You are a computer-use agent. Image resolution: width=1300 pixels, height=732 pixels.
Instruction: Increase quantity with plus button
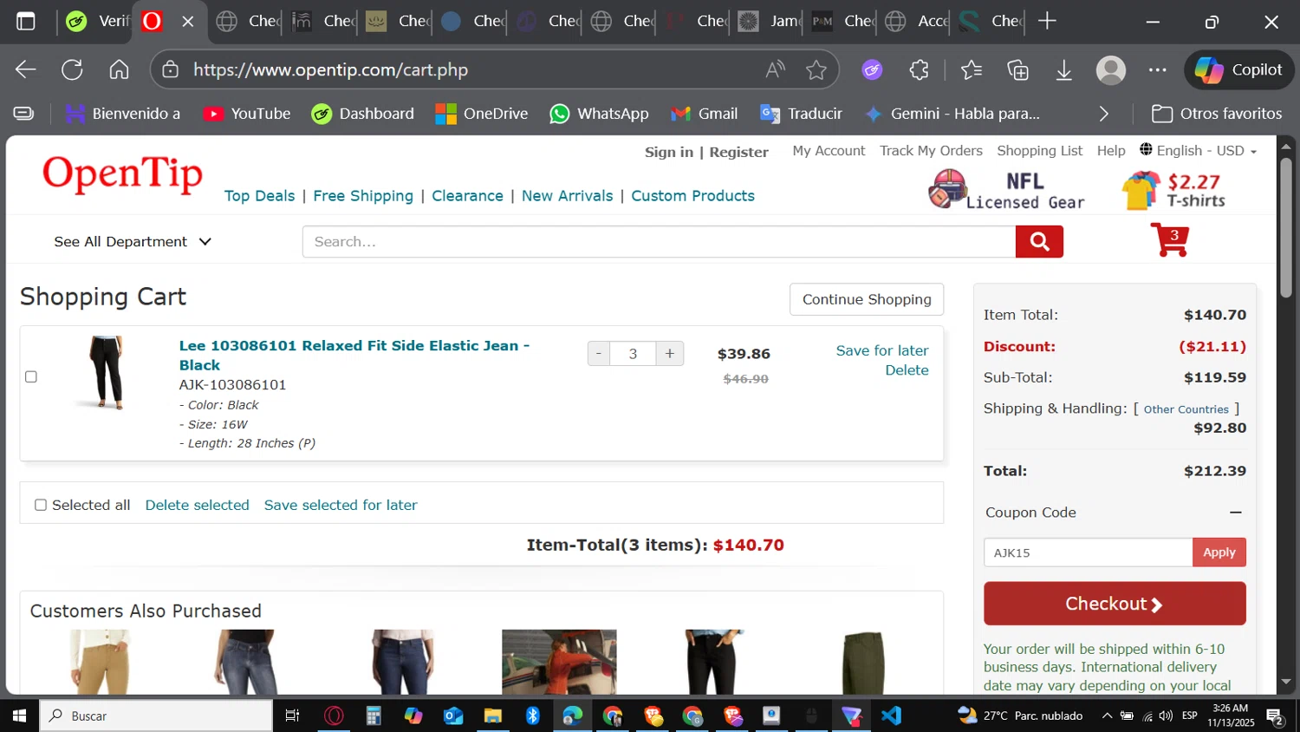[670, 354]
